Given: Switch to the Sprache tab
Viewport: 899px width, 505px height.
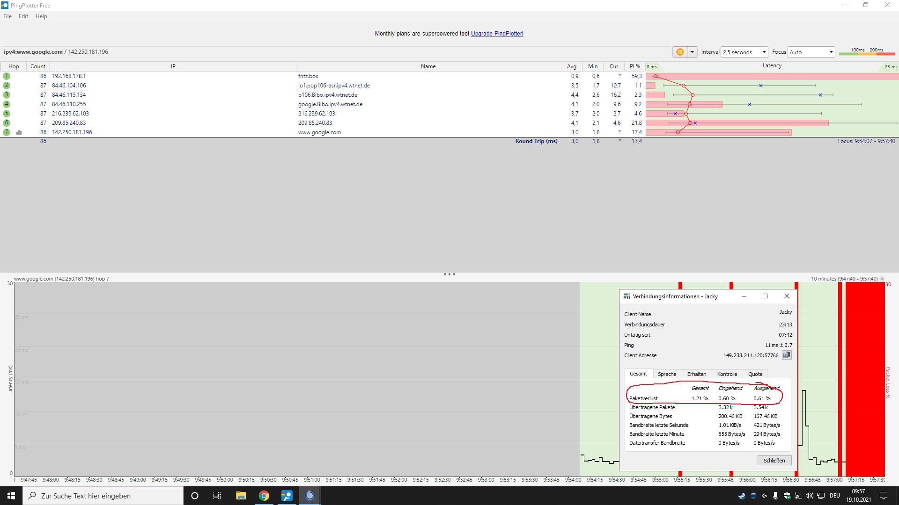Looking at the screenshot, I should (667, 374).
